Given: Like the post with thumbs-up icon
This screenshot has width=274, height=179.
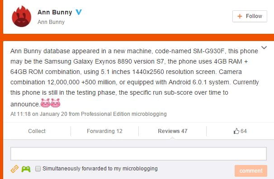Looking at the screenshot, I should 240,131.
